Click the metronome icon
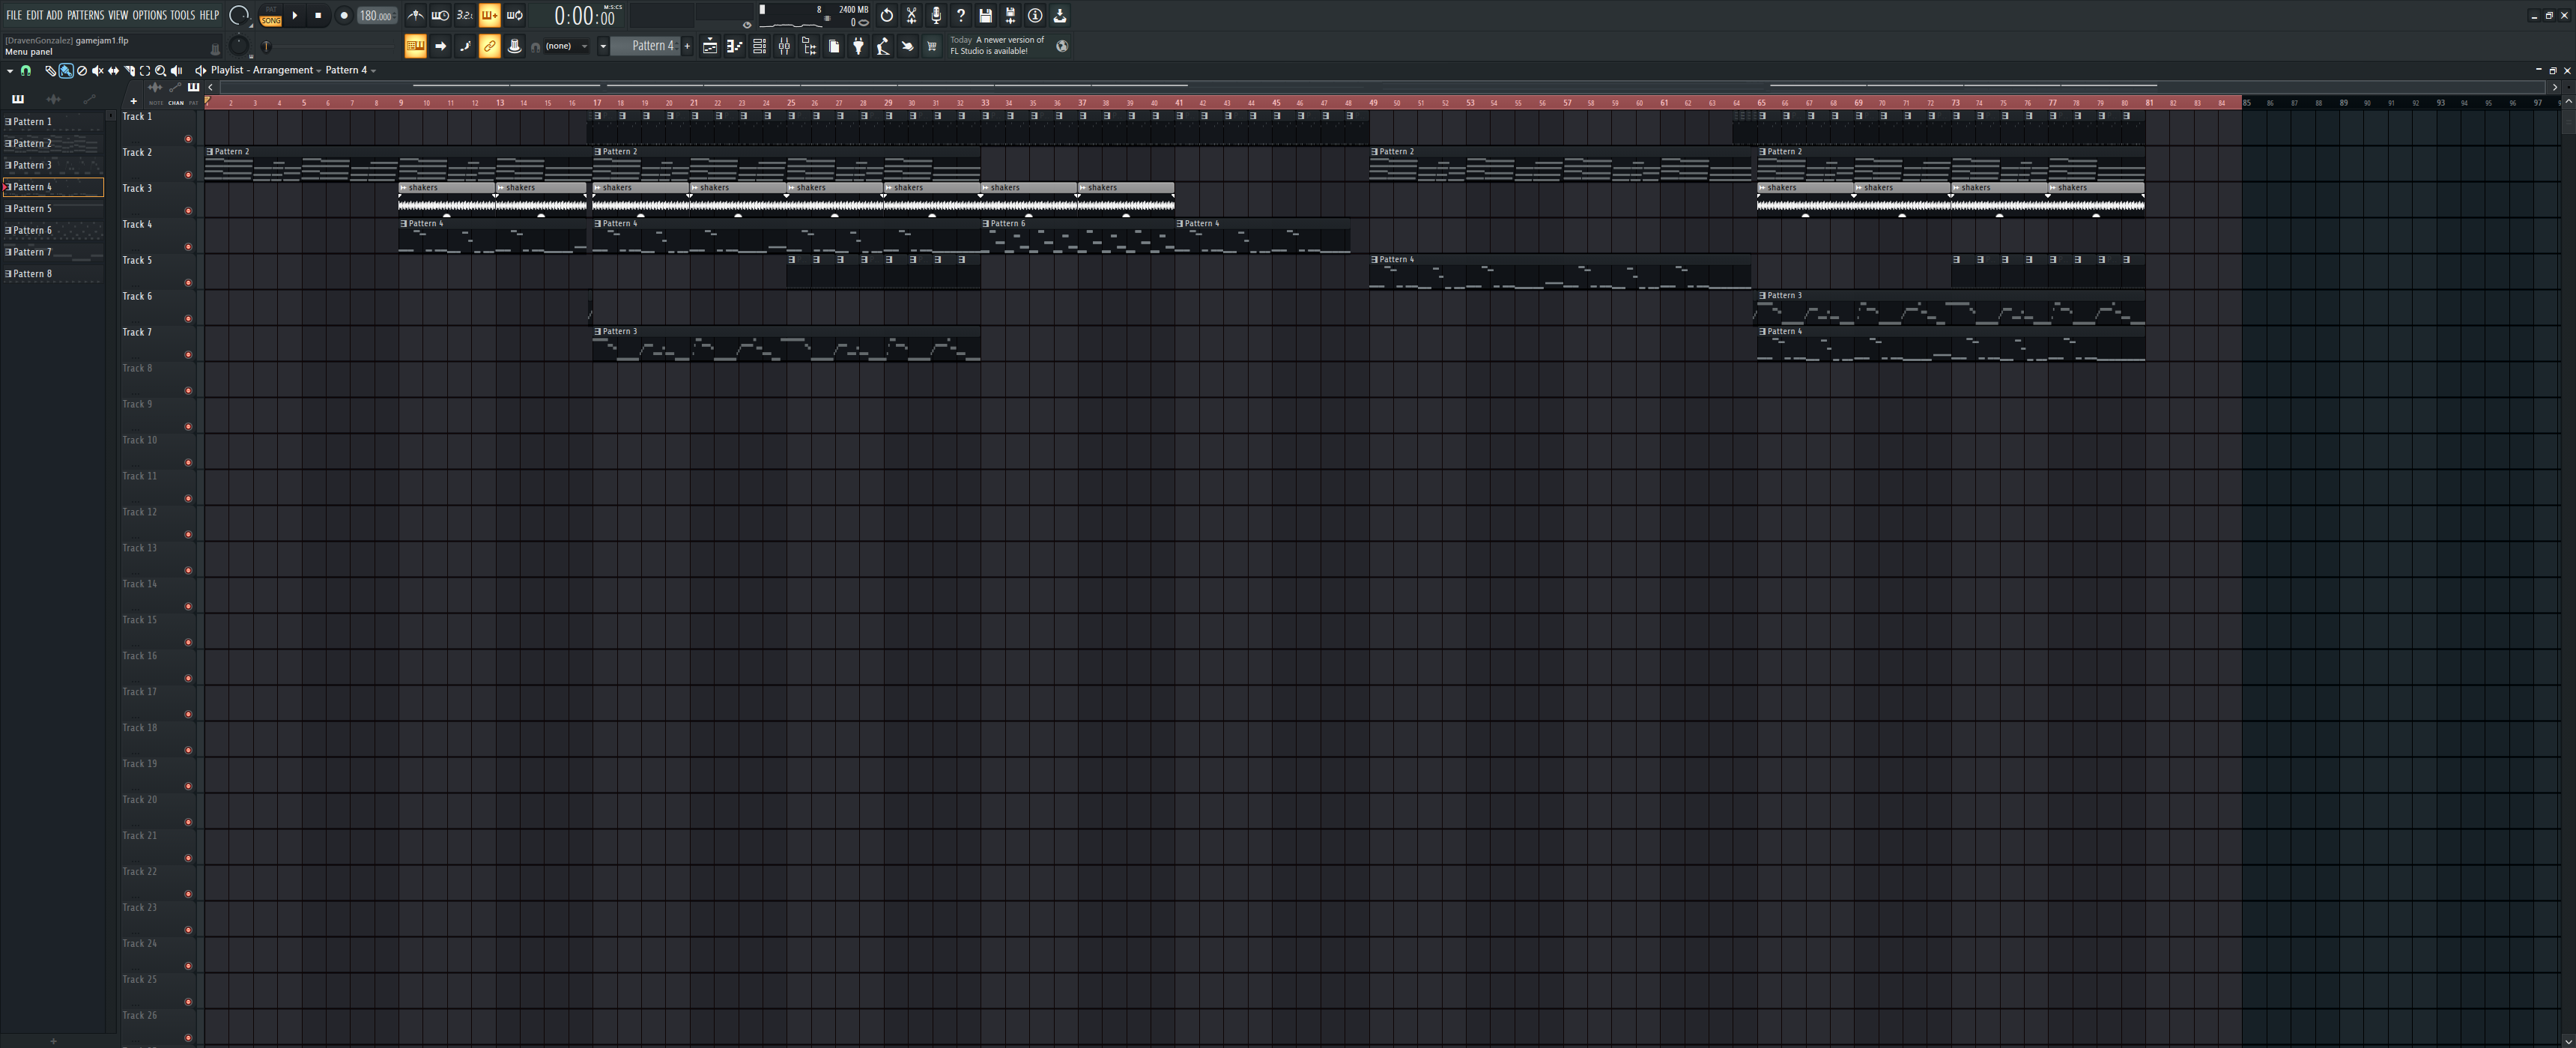 416,15
